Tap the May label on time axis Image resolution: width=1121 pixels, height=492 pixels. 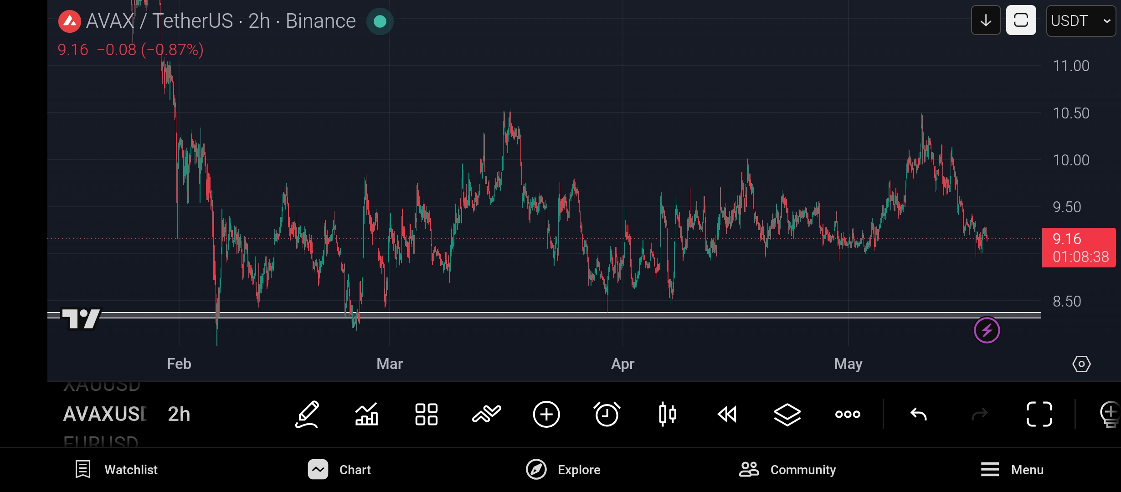[x=848, y=364]
